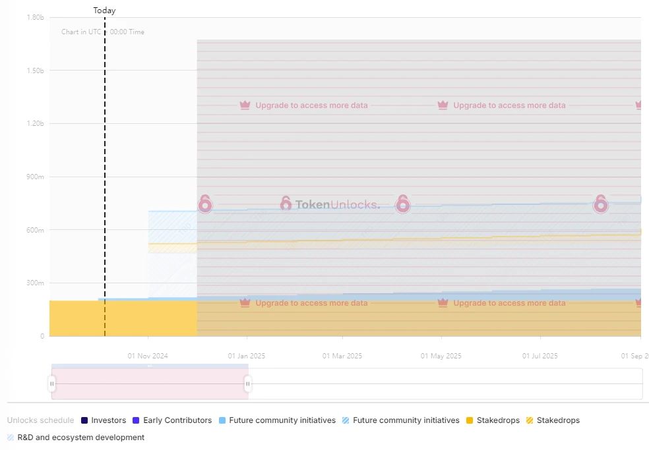This screenshot has width=649, height=450.
Task: Click the right handle of the range slider
Action: 248,383
